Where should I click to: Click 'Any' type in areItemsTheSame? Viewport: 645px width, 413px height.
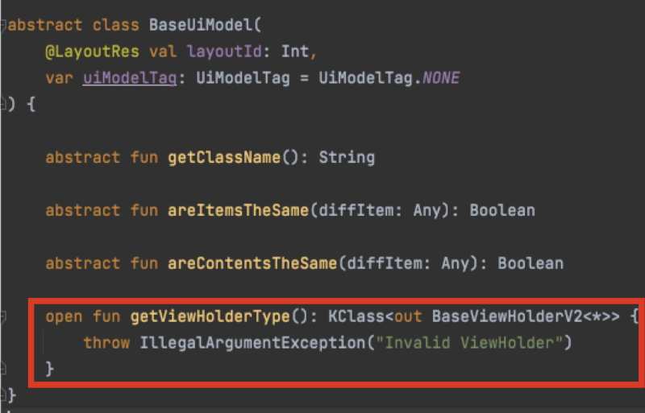point(427,211)
